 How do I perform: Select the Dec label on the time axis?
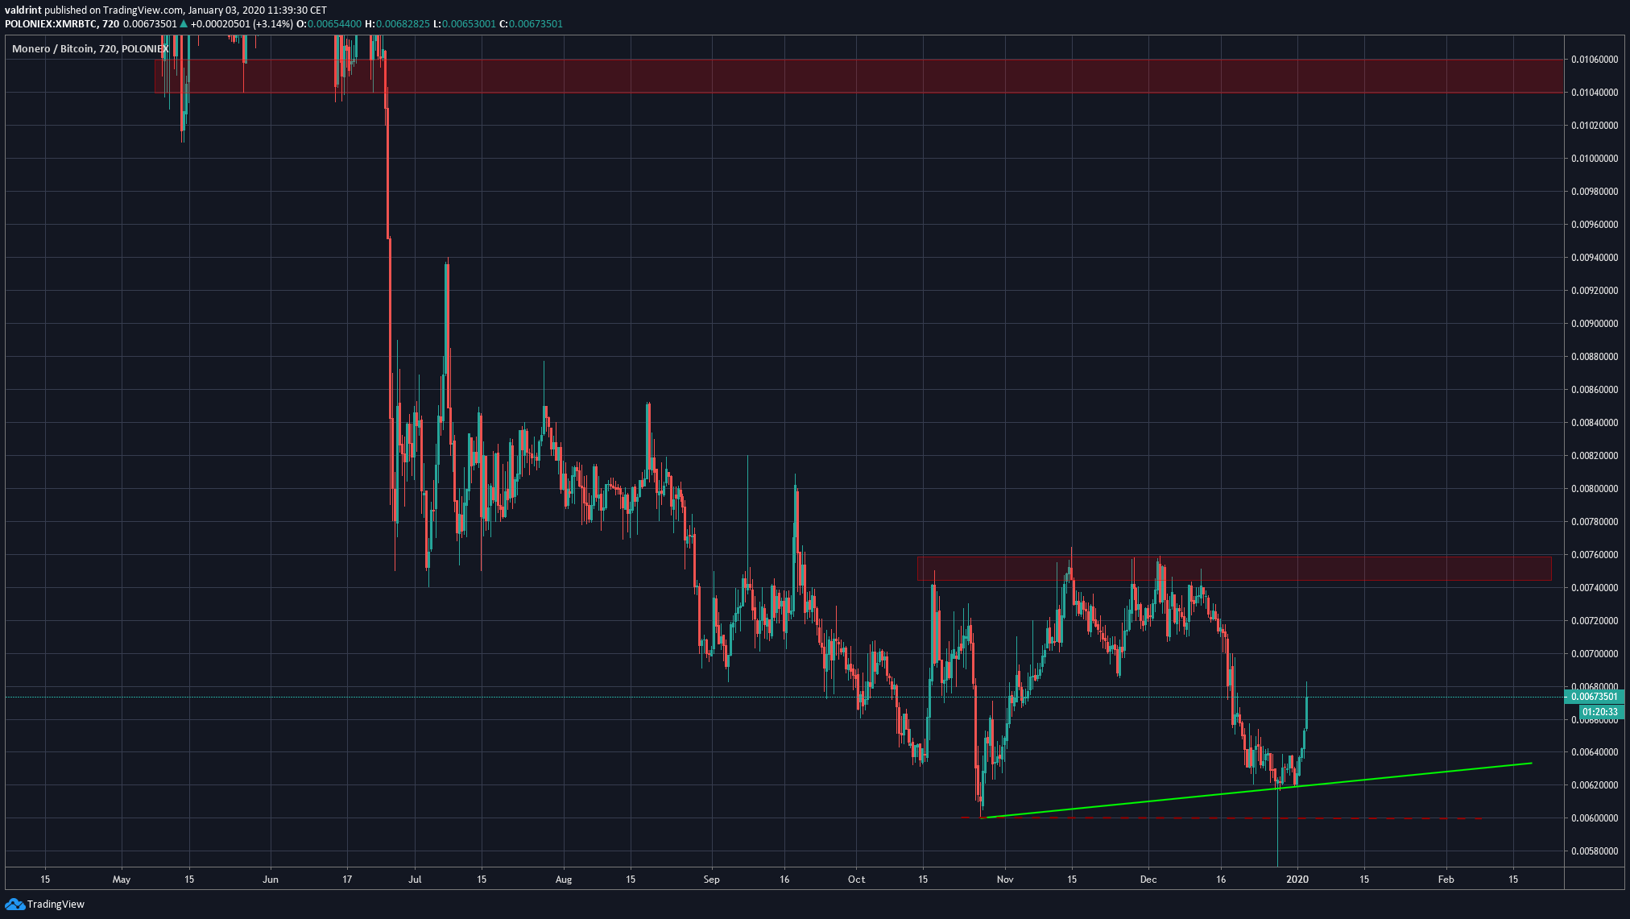click(1149, 880)
